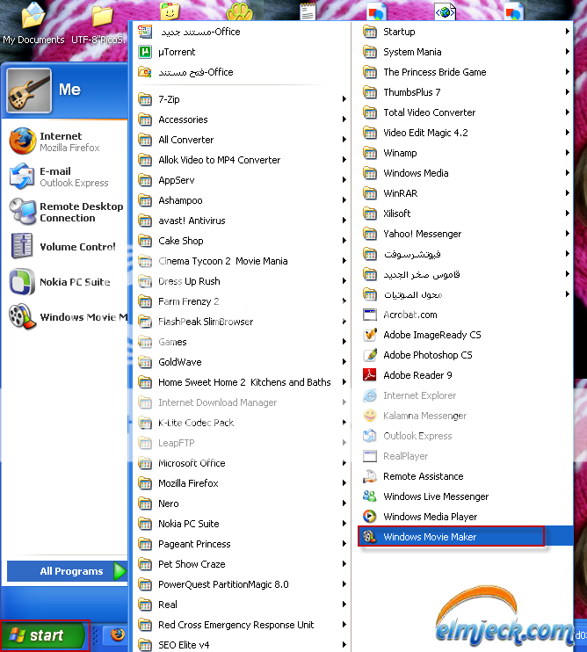Launch Windows Live Messenger icon

(370, 496)
